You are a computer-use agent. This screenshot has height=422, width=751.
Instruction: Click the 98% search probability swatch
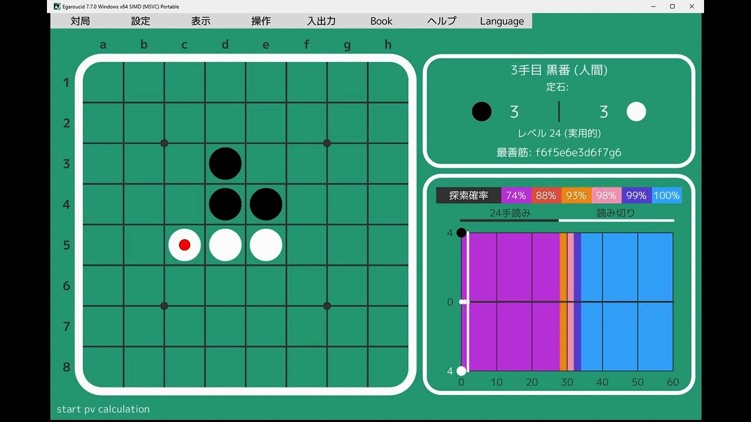606,196
